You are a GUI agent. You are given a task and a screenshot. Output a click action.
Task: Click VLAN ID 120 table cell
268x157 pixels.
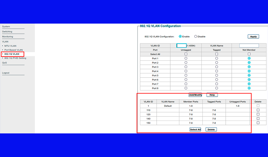point(149,114)
